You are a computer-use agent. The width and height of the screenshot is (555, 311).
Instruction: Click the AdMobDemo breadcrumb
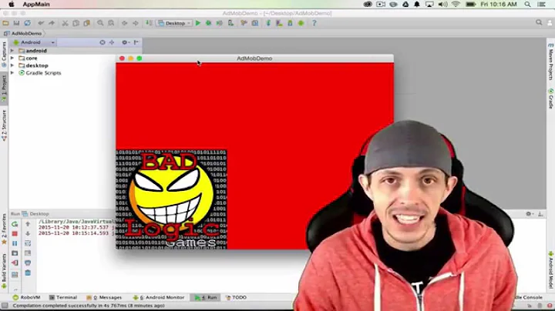23,33
